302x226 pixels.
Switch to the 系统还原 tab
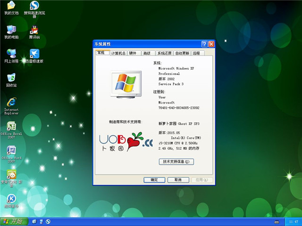pos(164,53)
